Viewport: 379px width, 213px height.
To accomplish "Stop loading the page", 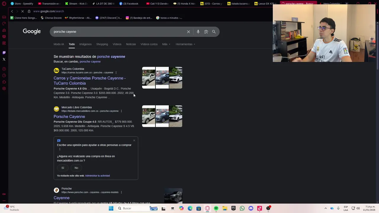I will 22,11.
